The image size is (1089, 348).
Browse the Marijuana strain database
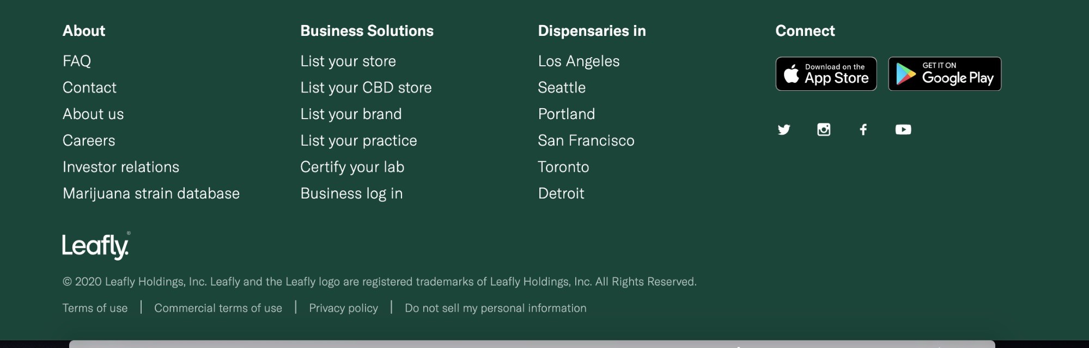coord(151,194)
